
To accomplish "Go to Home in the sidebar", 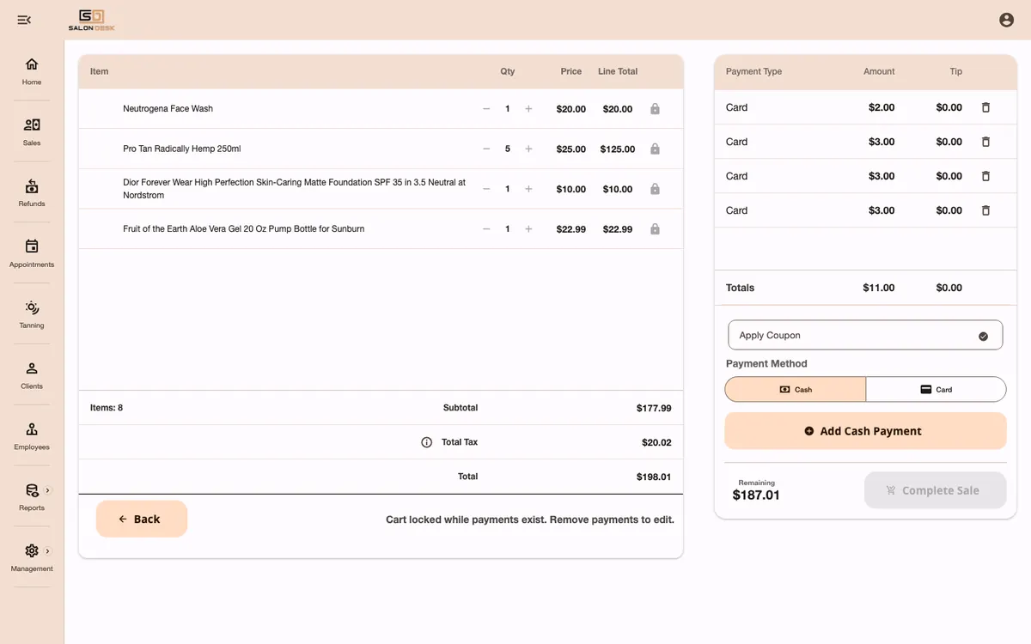I will pos(32,70).
